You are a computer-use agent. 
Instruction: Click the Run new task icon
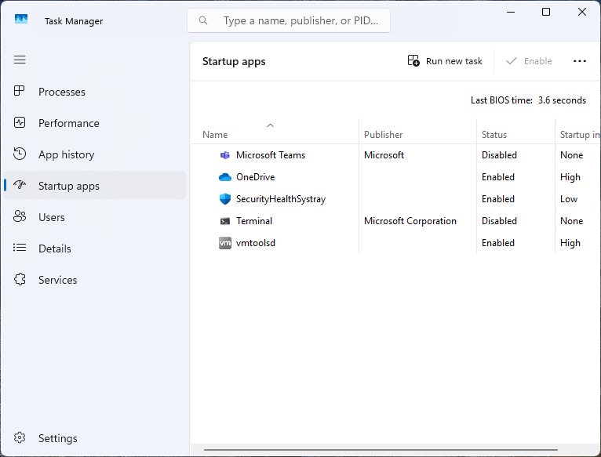click(413, 60)
